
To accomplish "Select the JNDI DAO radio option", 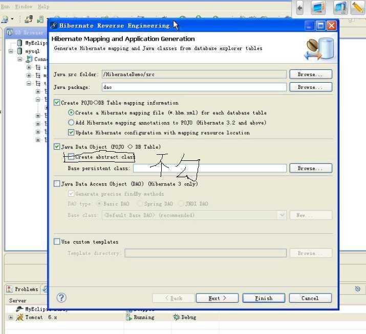I will (x=181, y=204).
